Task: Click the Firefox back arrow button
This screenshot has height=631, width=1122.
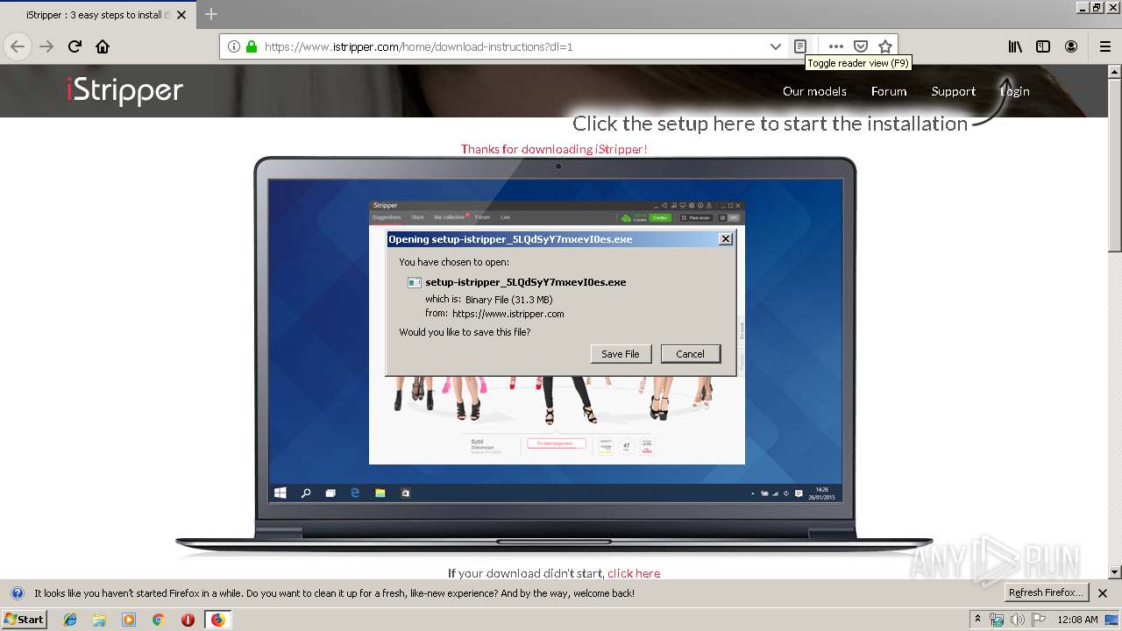Action: pyautogui.click(x=18, y=46)
